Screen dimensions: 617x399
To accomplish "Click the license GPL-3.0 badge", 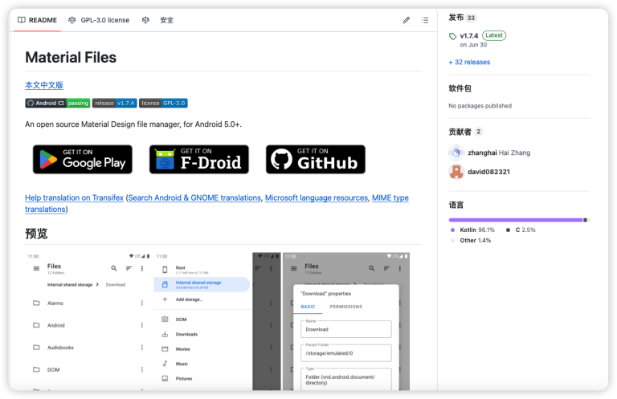I will [x=163, y=103].
